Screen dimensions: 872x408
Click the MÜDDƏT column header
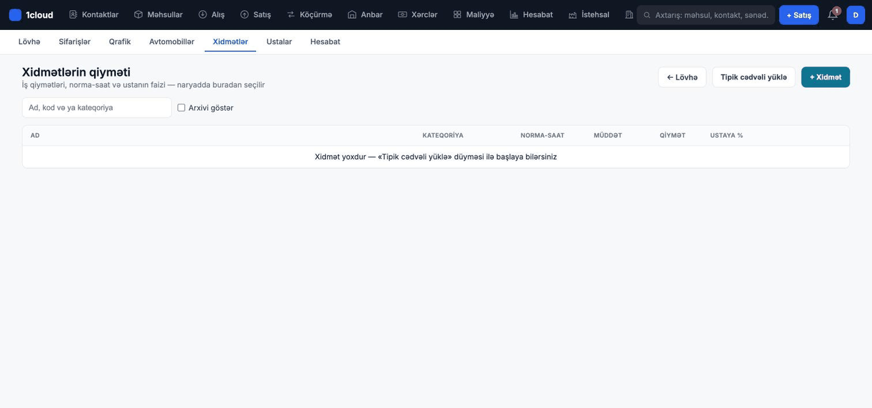(608, 136)
